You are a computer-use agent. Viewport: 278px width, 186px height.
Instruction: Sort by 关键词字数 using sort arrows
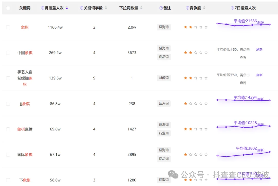point(106,8)
